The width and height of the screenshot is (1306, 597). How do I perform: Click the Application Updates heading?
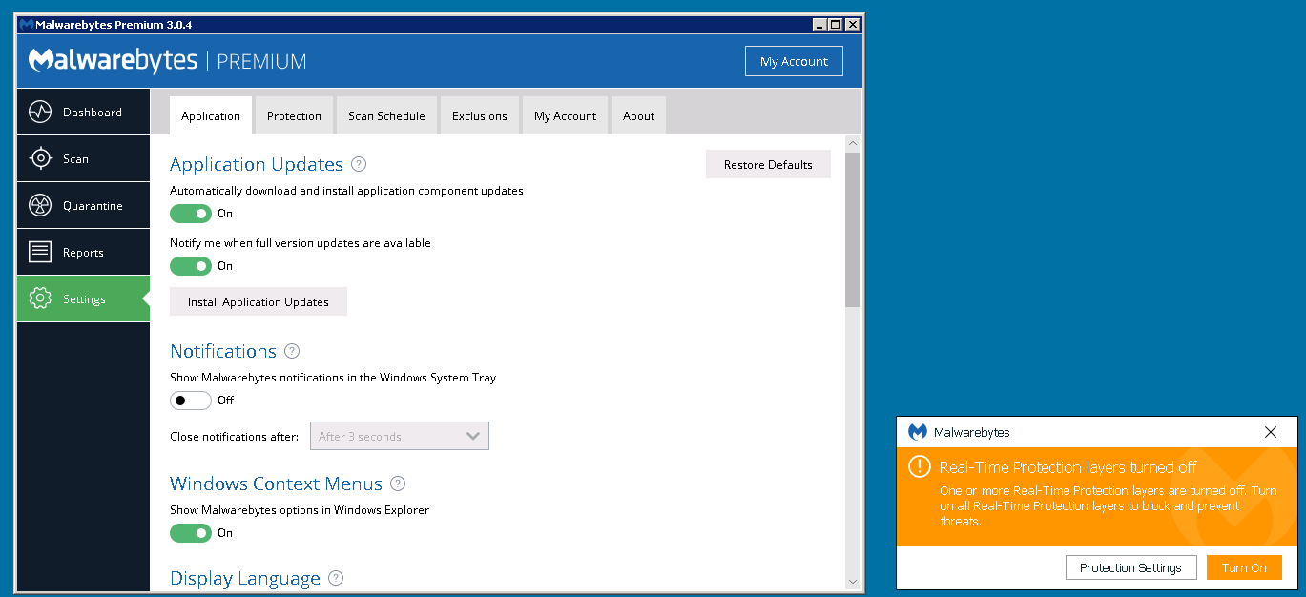[257, 164]
